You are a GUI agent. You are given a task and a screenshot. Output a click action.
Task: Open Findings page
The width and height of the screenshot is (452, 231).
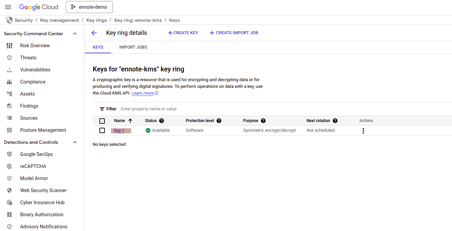coord(29,106)
